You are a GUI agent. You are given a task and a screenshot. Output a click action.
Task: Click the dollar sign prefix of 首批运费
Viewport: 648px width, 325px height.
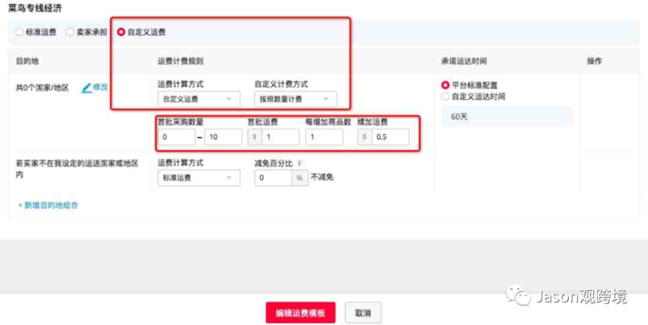[254, 137]
